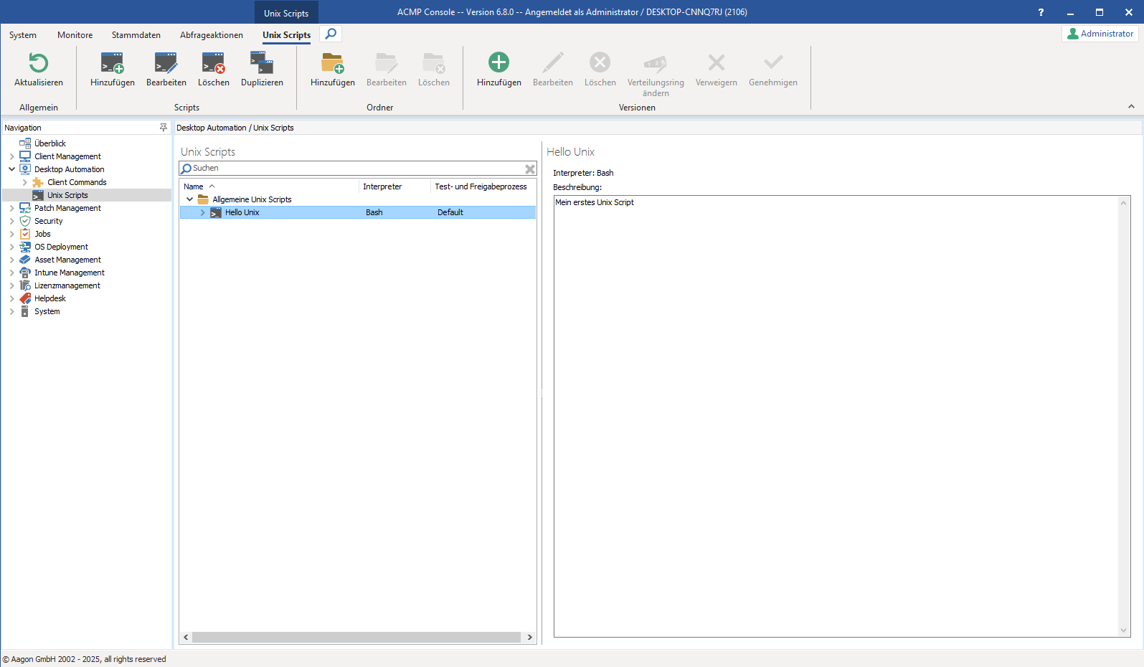Duplicate the selected script via Duplizieren
This screenshot has height=667, width=1144.
[262, 64]
